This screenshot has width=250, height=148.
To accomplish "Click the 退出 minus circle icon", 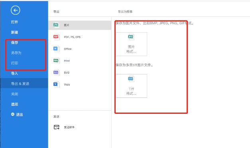I will pos(13,114).
